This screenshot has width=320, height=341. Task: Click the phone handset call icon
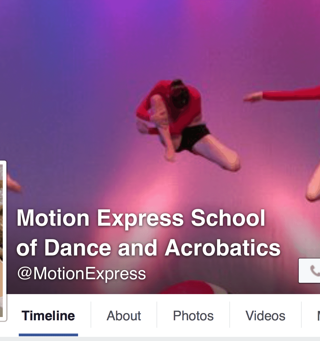point(315,271)
